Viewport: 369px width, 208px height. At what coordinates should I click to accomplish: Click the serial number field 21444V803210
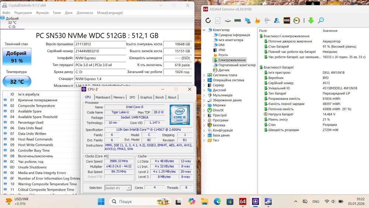pos(100,51)
